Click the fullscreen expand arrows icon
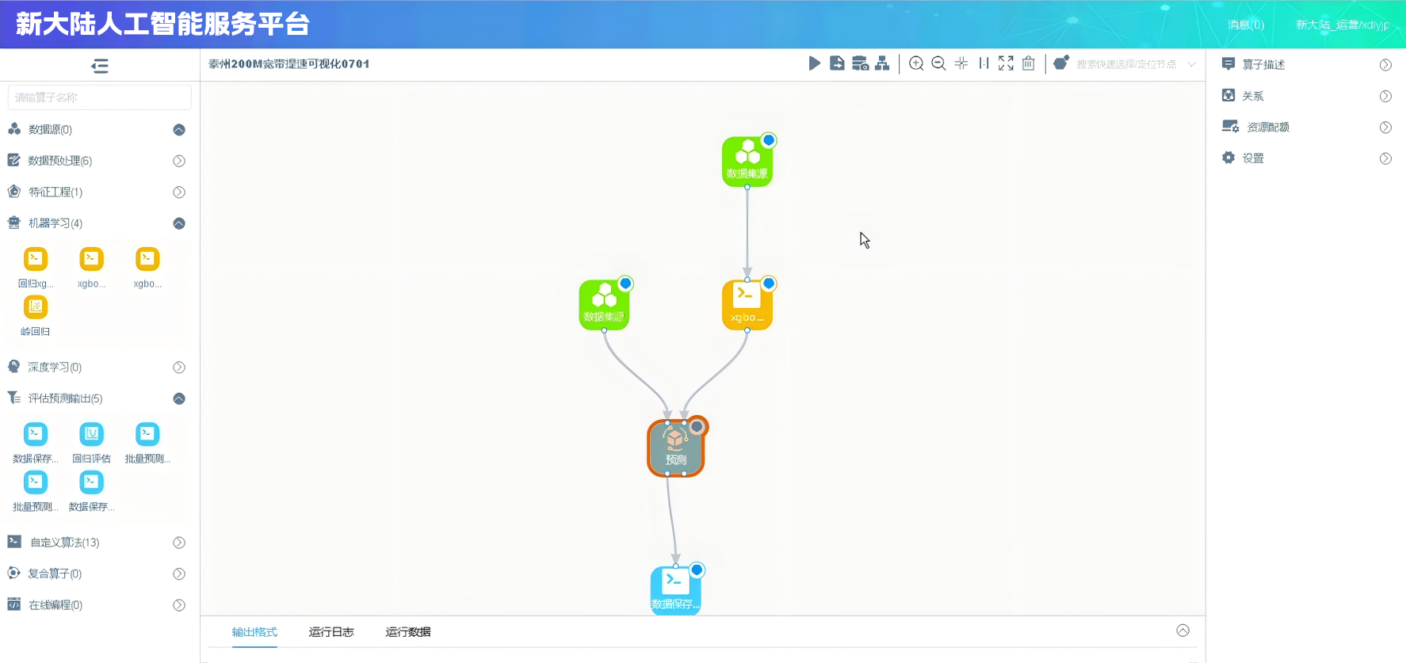 (1006, 63)
